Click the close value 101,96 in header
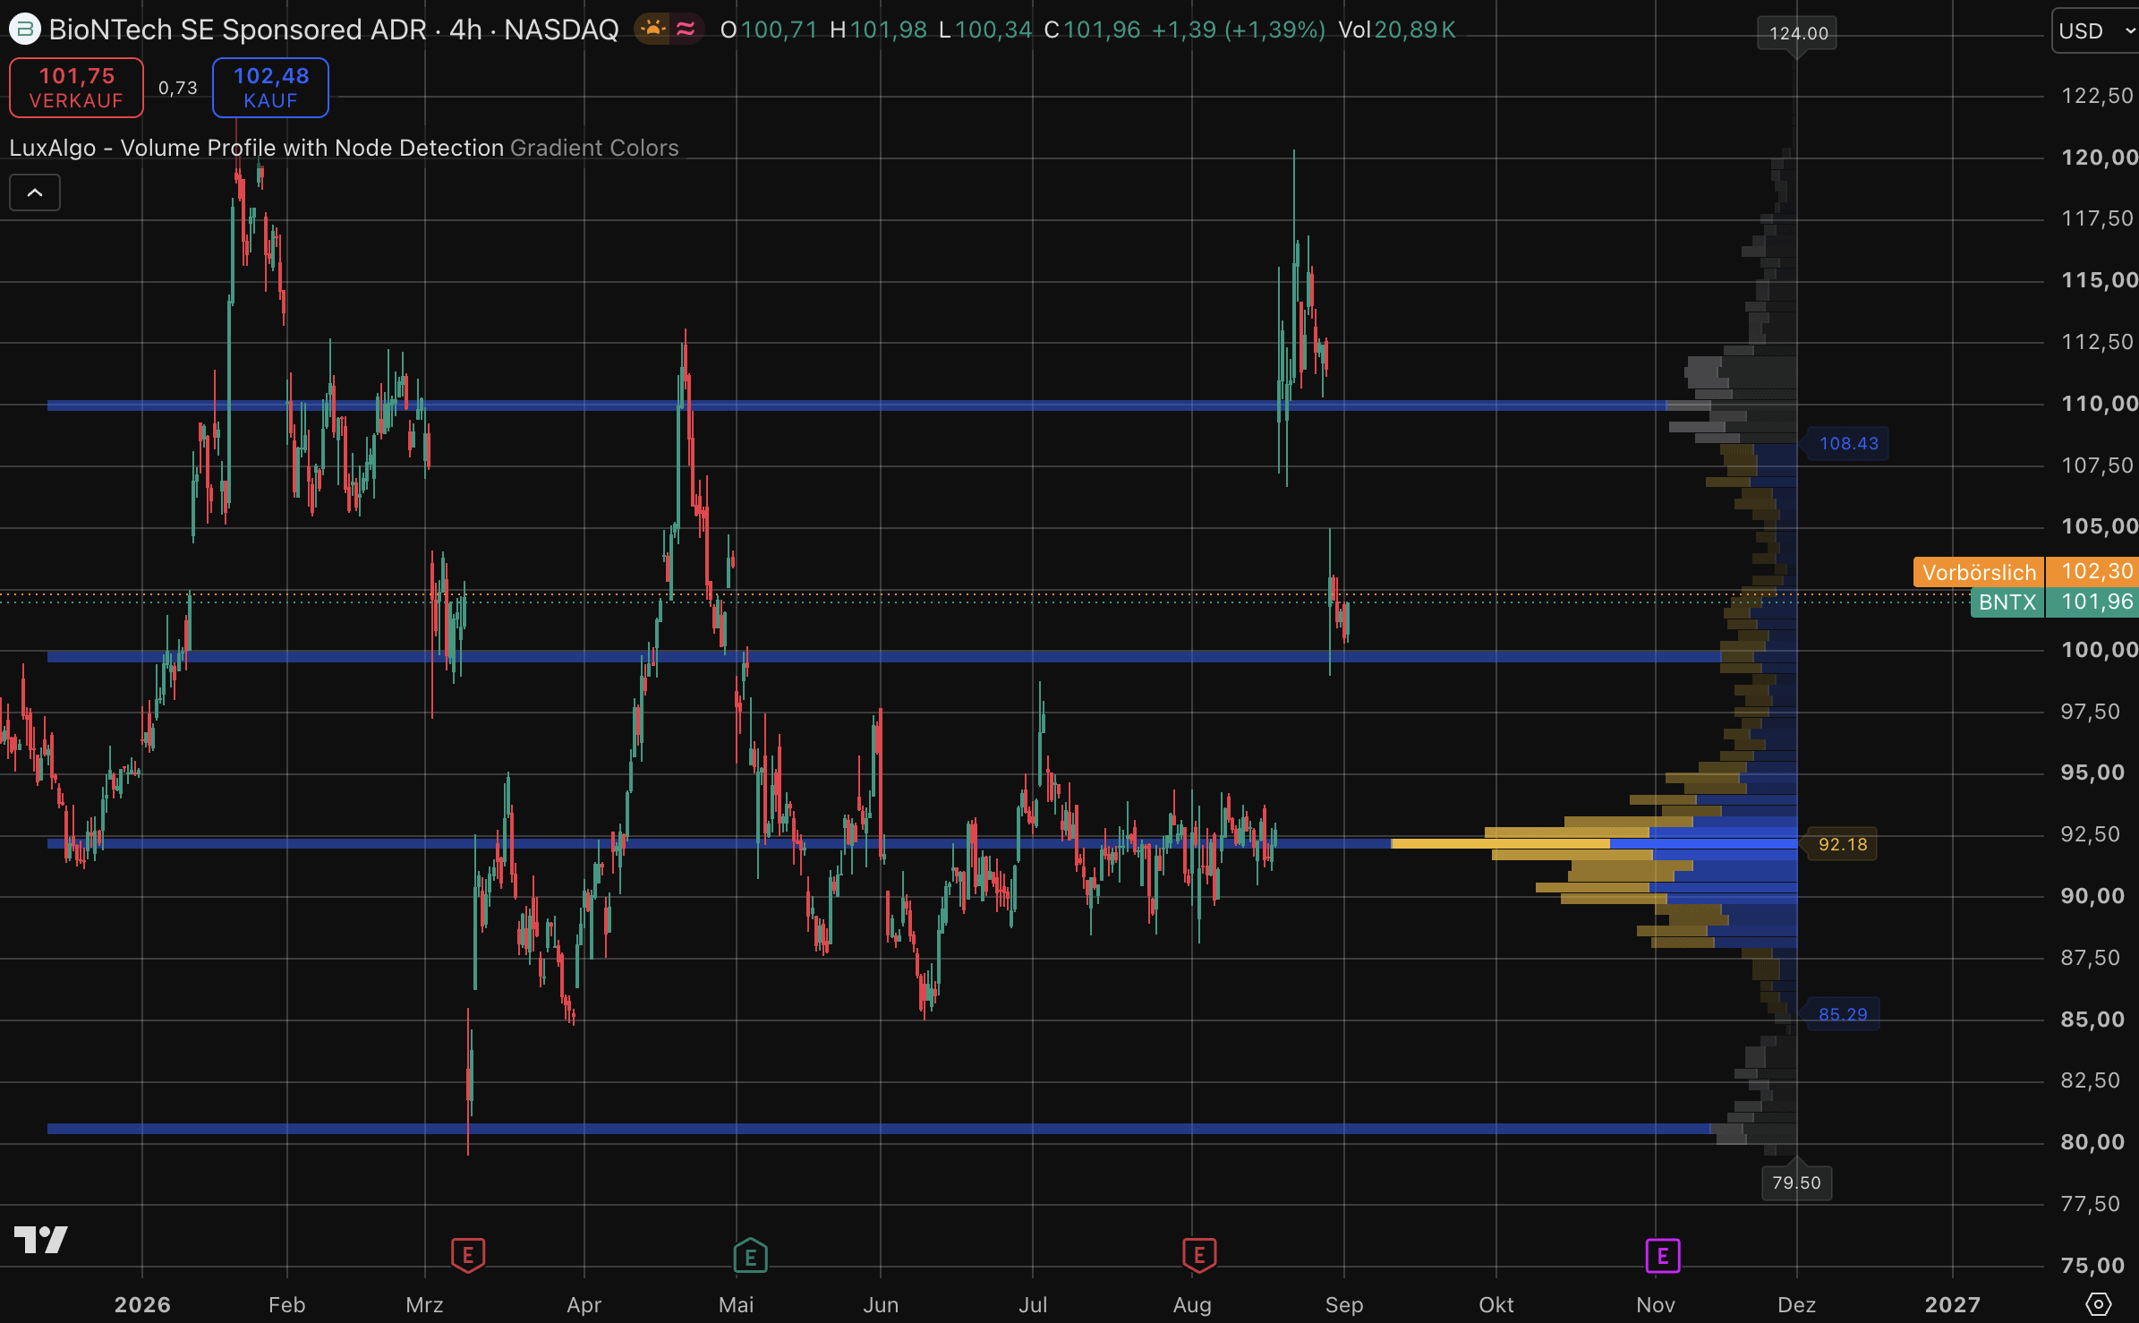The image size is (2139, 1323). [x=1102, y=30]
